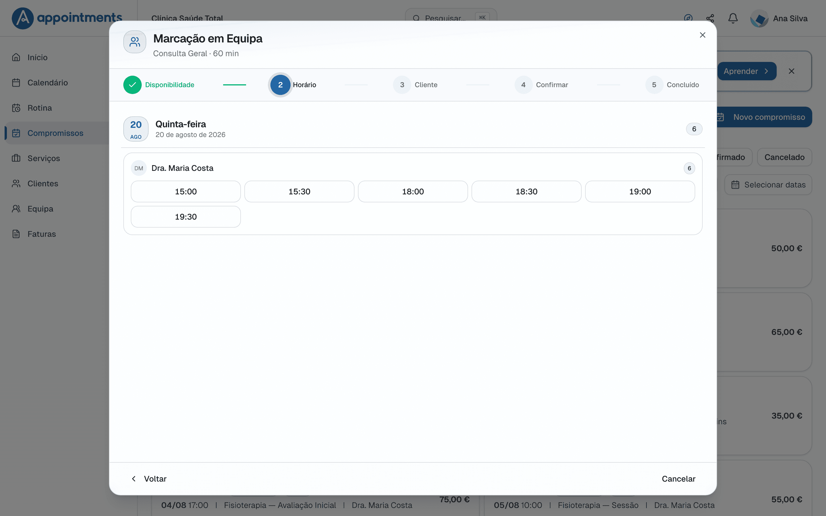Click the Aprender button

click(747, 71)
